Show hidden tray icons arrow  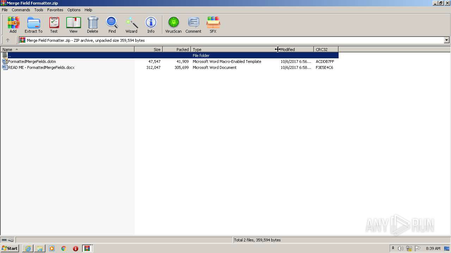(393, 248)
